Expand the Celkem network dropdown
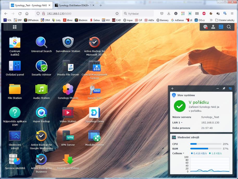This screenshot has height=179, width=238. [x=178, y=153]
